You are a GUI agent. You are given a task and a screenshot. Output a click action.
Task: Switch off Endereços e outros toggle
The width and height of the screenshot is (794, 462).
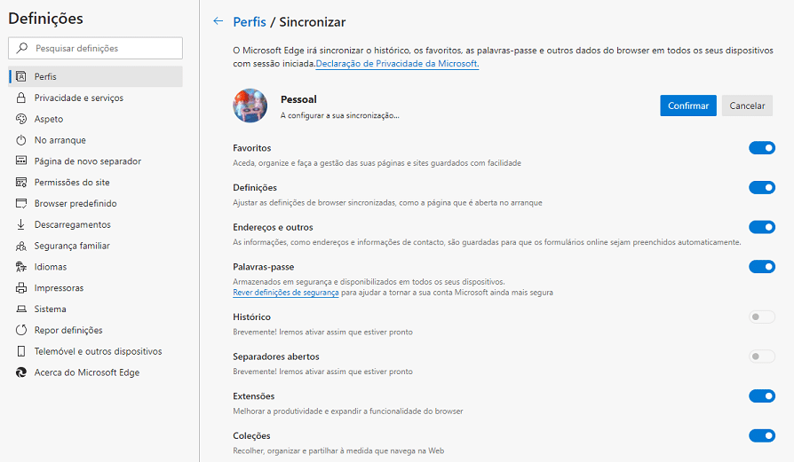(x=762, y=227)
